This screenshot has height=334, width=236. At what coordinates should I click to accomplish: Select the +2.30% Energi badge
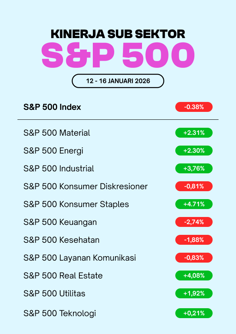pos(194,151)
